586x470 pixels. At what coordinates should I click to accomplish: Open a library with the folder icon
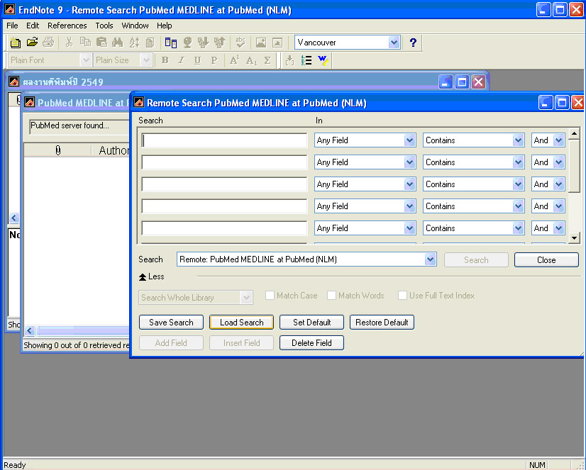point(32,43)
